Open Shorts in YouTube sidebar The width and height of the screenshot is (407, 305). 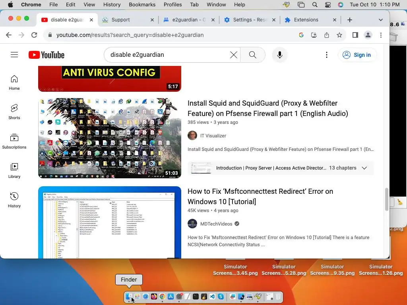(14, 112)
